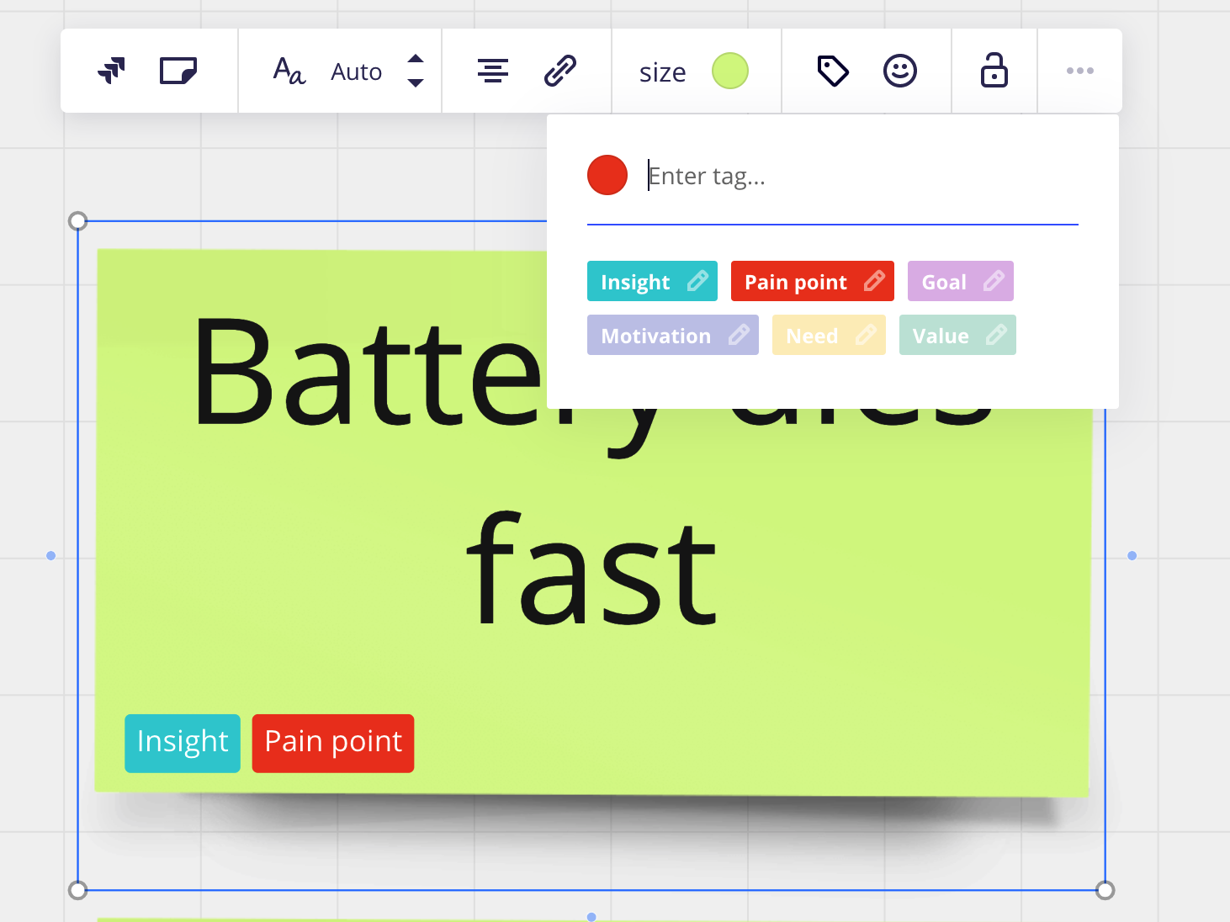Viewport: 1230px width, 922px height.
Task: Open the font style Aa icon
Action: 289,71
